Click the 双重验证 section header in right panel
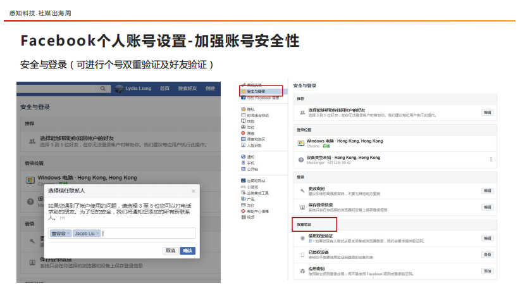The width and height of the screenshot is (525, 290). click(304, 225)
